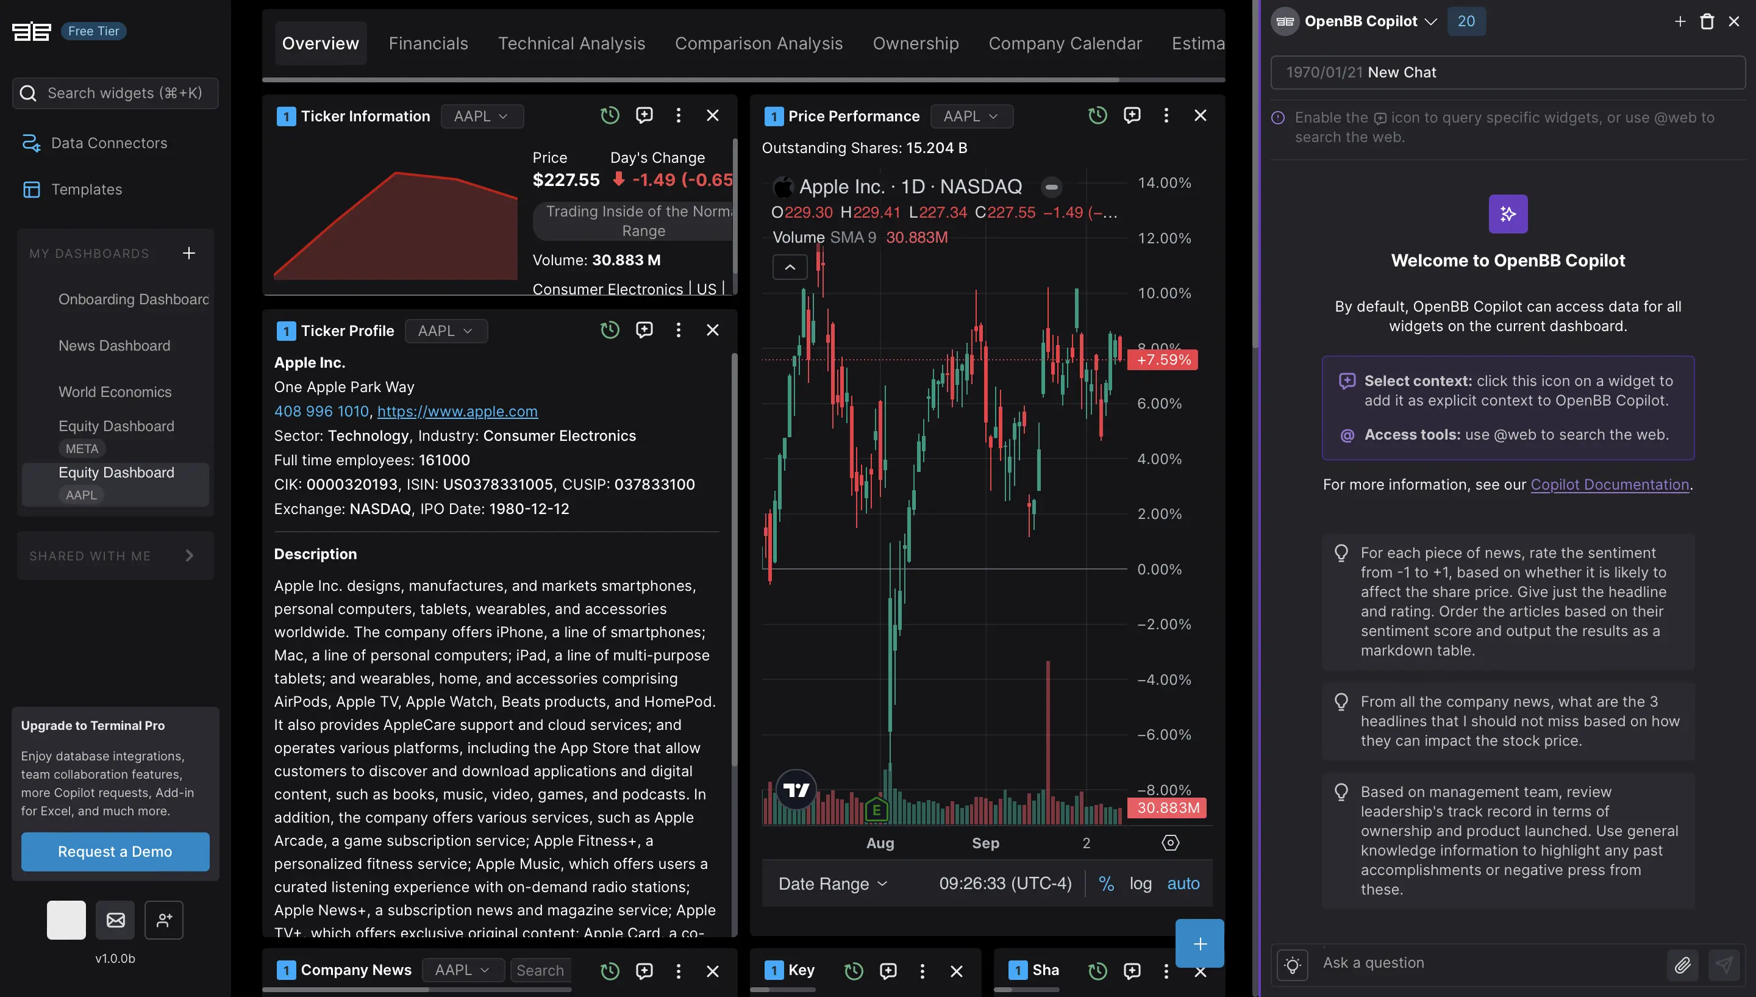
Task: Open the News Dashboard
Action: point(113,346)
